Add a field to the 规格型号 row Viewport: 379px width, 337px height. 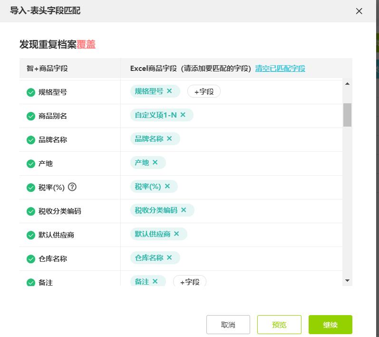point(204,91)
